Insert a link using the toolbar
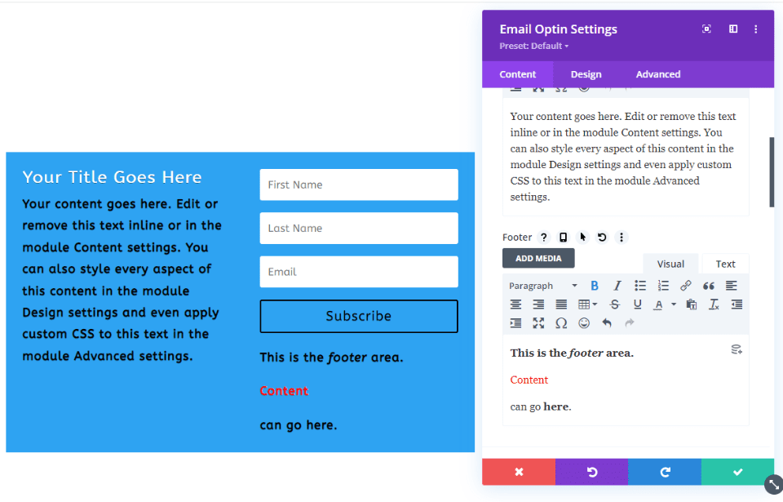The width and height of the screenshot is (783, 502). pyautogui.click(x=686, y=286)
